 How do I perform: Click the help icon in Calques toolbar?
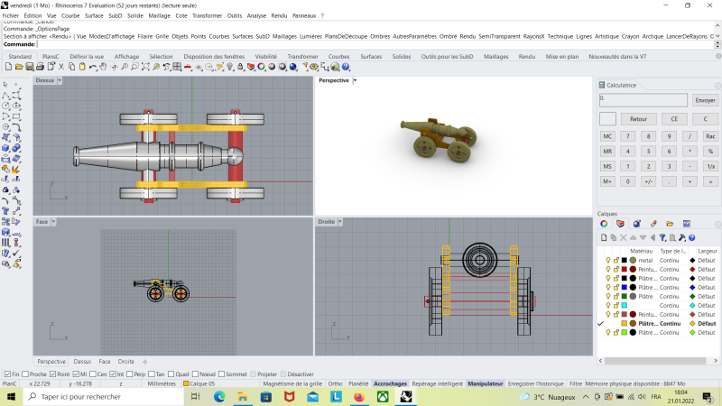click(690, 237)
